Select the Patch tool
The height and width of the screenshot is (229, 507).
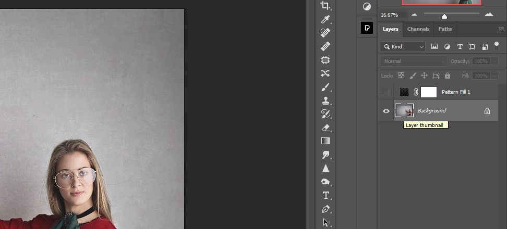coord(325,60)
